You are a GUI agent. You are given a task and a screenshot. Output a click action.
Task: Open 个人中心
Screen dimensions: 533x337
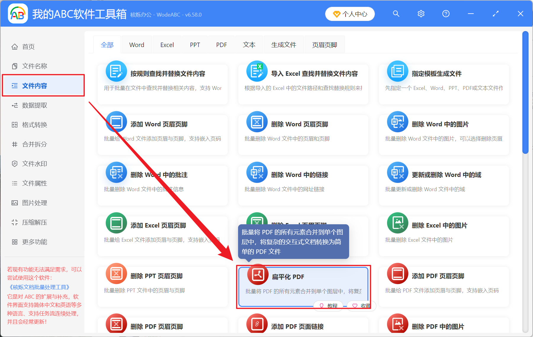tap(350, 14)
